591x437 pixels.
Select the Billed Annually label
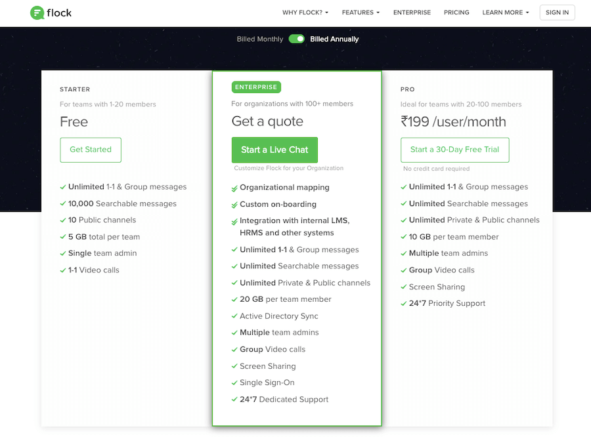(334, 39)
